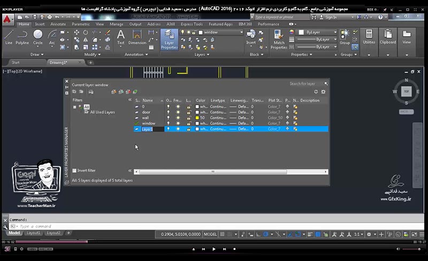Toggle plot printer icon for layer 0
This screenshot has height=261, width=428.
pyautogui.click(x=287, y=107)
